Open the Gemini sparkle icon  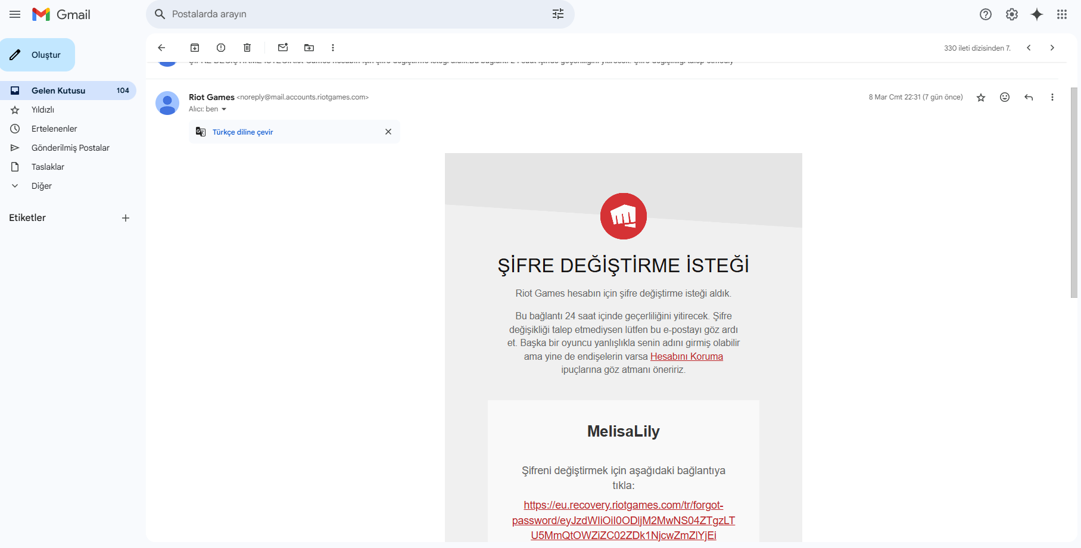tap(1037, 14)
